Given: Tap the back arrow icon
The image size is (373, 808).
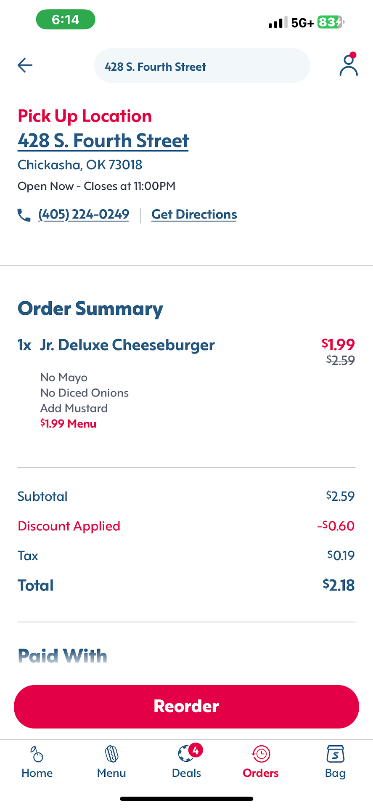Looking at the screenshot, I should point(25,65).
